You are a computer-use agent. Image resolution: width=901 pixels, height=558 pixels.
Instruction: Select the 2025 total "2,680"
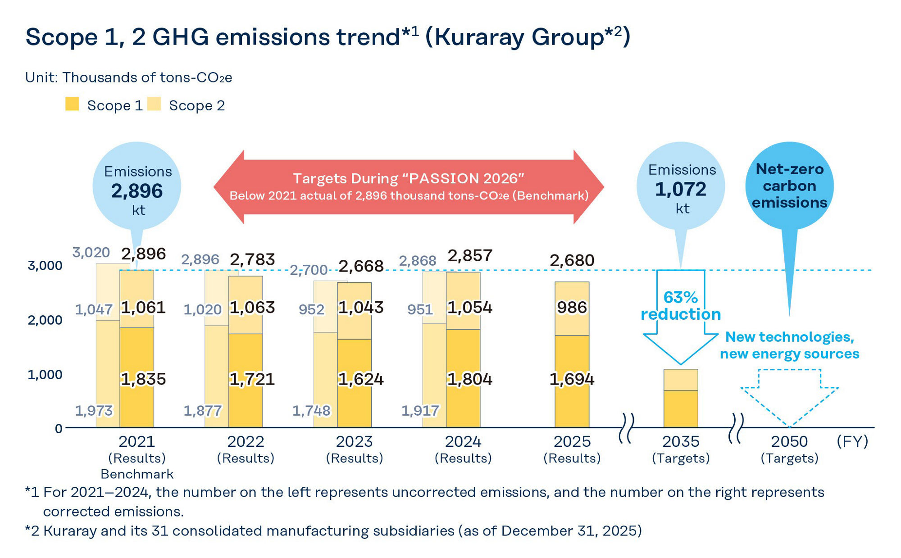(572, 260)
